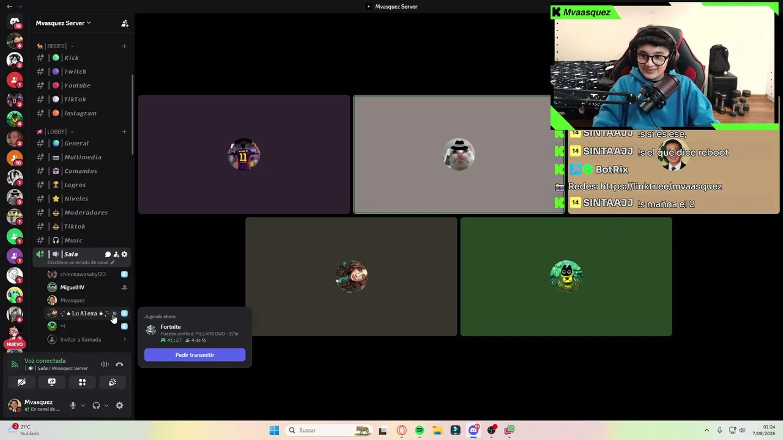This screenshot has width=783, height=440.
Task: Turn on your camera in voice panel
Action: 21,382
